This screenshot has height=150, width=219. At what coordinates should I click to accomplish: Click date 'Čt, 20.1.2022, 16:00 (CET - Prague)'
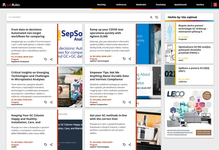pos(101,101)
